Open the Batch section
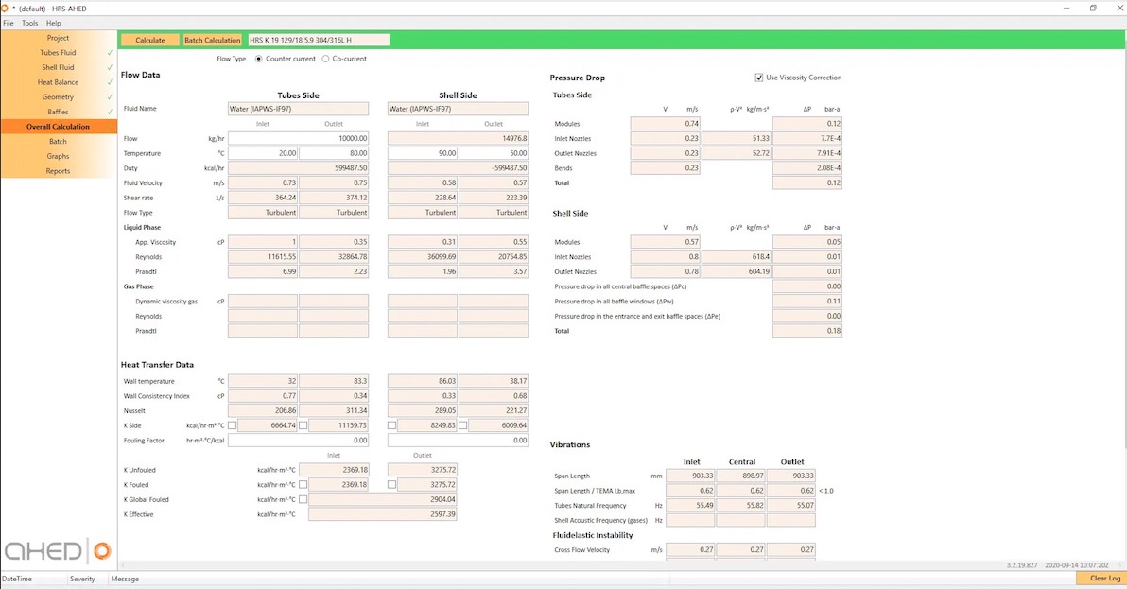This screenshot has width=1127, height=589. coord(59,142)
